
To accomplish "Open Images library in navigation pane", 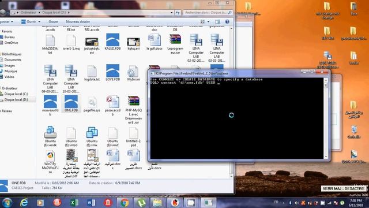I will pyautogui.click(x=9, y=65).
